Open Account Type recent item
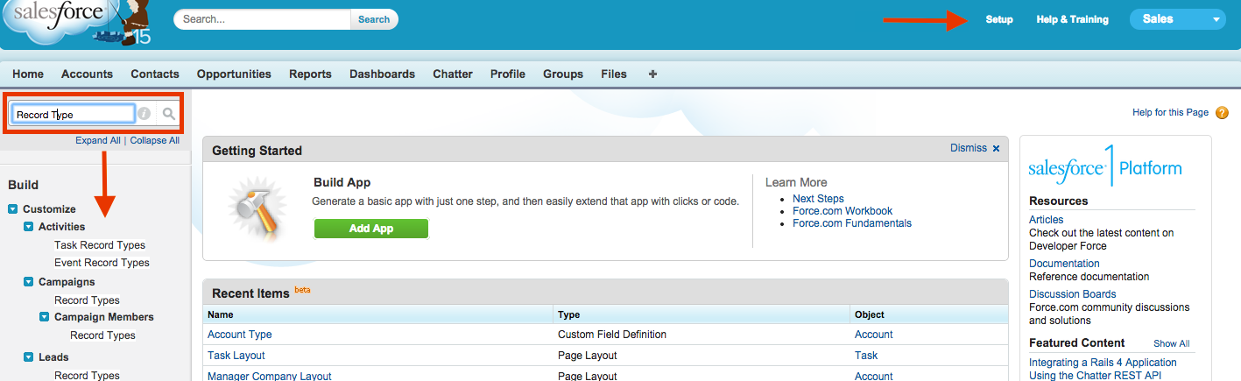The image size is (1241, 381). click(240, 335)
